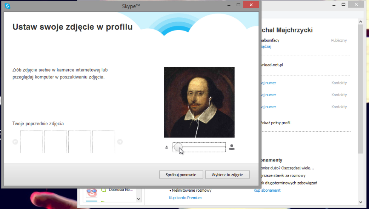369x209 pixels.
Task: Click the background window vertical scrollbar thumb
Action: tap(361, 89)
